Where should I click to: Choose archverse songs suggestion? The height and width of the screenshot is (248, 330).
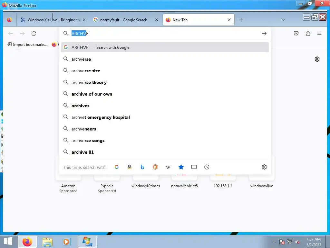(165, 140)
